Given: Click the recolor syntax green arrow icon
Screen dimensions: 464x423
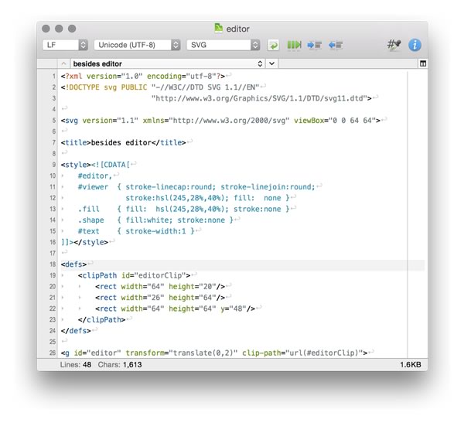Looking at the screenshot, I should (274, 46).
